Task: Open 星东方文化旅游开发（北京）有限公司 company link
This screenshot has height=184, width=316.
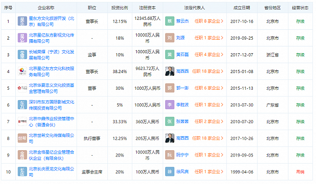Action: point(51,21)
